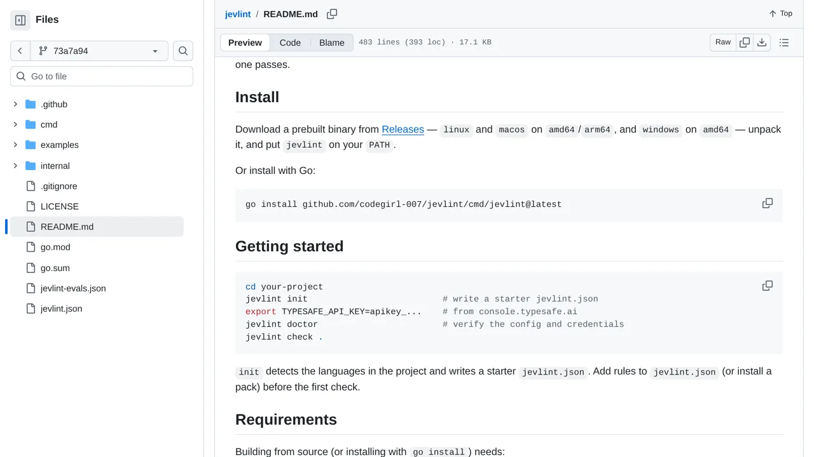Expand the .github folder chevron
The image size is (814, 457).
click(15, 104)
